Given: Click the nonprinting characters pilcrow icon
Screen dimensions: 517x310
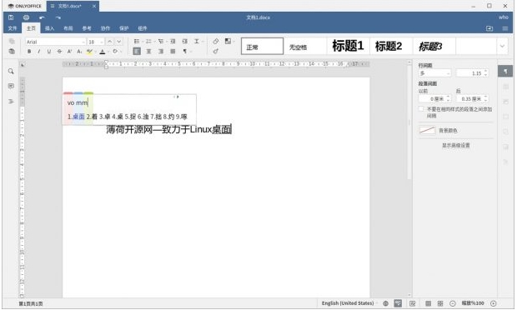Looking at the screenshot, I should [x=186, y=52].
